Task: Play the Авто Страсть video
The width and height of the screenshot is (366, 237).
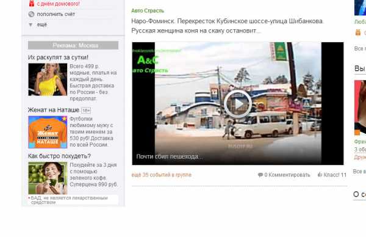Action: pyautogui.click(x=238, y=104)
